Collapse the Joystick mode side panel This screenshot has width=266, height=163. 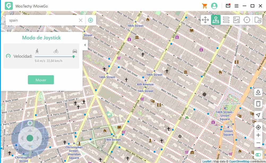(85, 45)
